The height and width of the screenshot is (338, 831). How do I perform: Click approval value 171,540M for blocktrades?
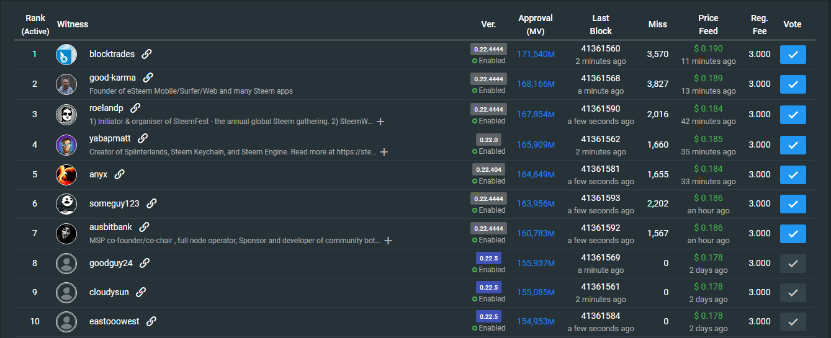pyautogui.click(x=536, y=55)
